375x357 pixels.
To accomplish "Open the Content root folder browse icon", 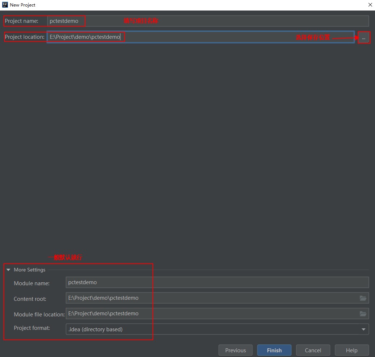I will [x=363, y=298].
